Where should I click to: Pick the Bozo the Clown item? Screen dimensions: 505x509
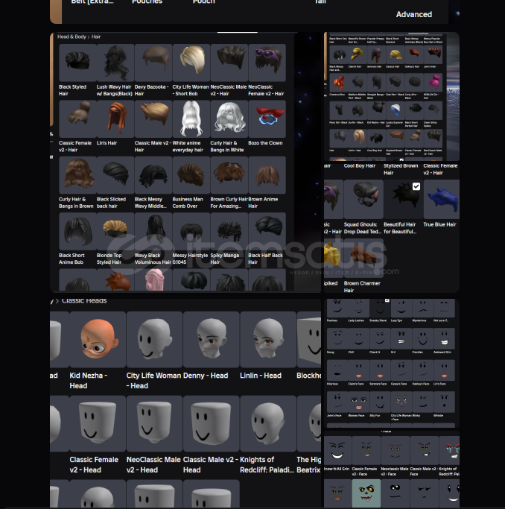(x=267, y=118)
